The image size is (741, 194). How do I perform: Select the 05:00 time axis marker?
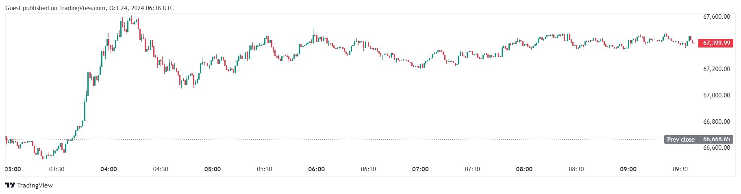(x=213, y=169)
